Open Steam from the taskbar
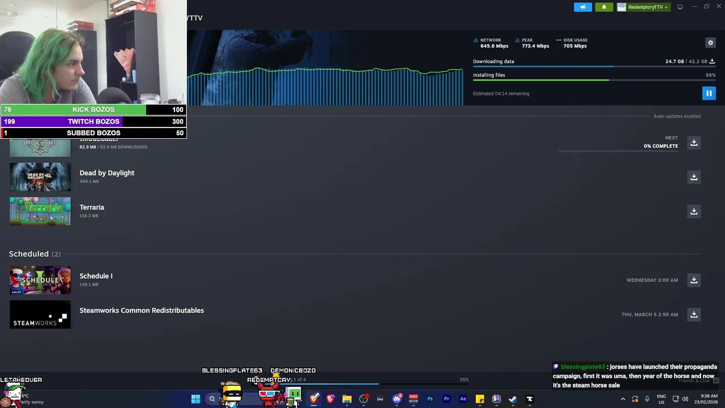725x408 pixels. point(513,399)
